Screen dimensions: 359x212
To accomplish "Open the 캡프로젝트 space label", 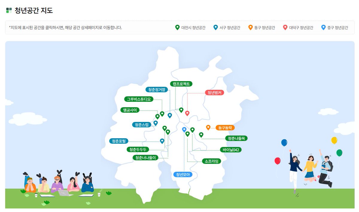I will (x=181, y=84).
